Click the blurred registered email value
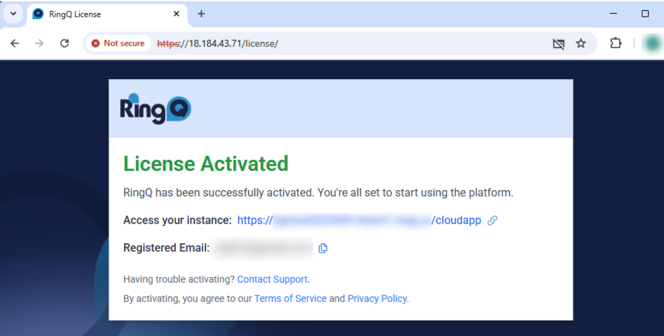Viewport: 664px width, 336px height. (x=262, y=248)
